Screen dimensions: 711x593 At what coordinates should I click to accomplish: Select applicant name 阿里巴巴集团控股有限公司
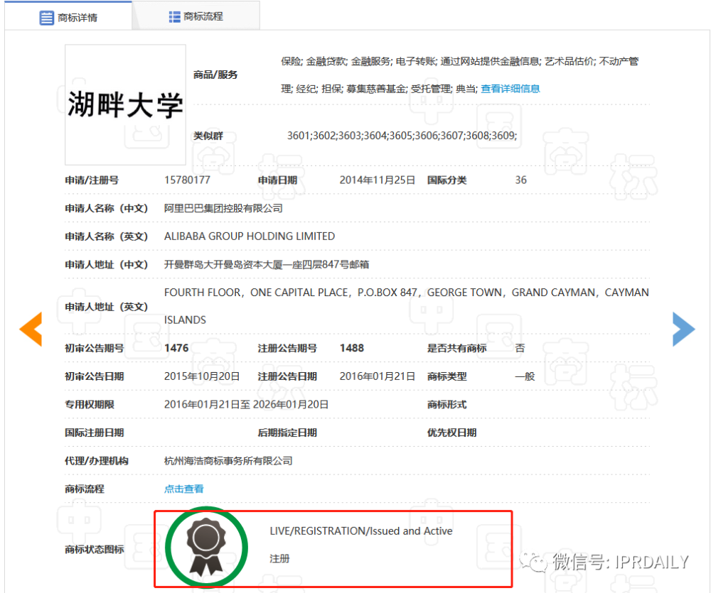pyautogui.click(x=223, y=208)
